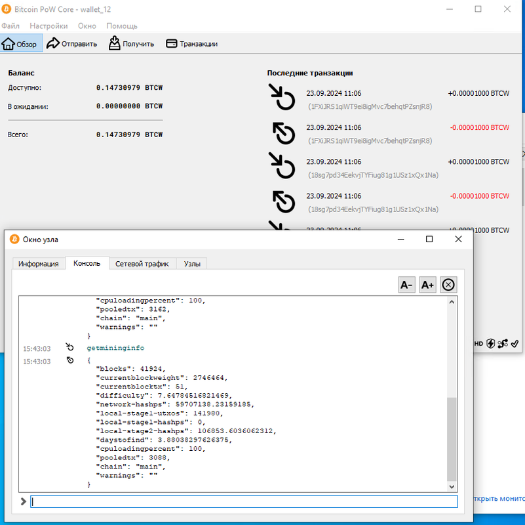Clear the console with the X icon
Image resolution: width=525 pixels, height=525 pixels.
448,285
